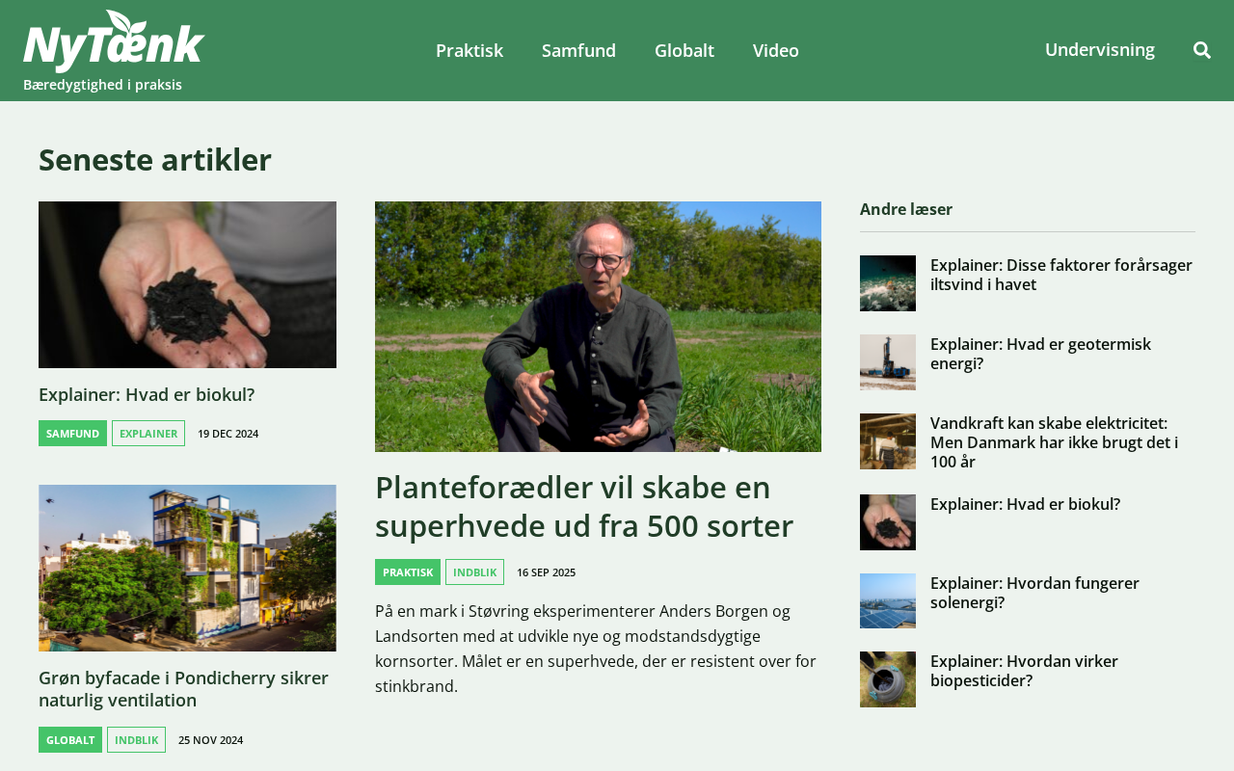Click the solenergi solar panel thumbnail
The width and height of the screenshot is (1234, 771).
pos(888,601)
